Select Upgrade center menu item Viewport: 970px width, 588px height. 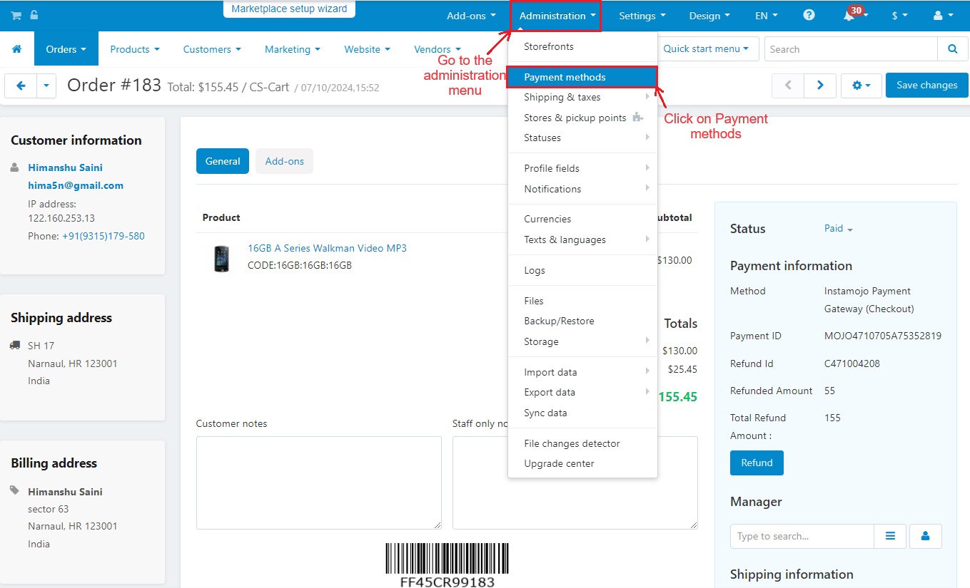[x=582, y=463]
